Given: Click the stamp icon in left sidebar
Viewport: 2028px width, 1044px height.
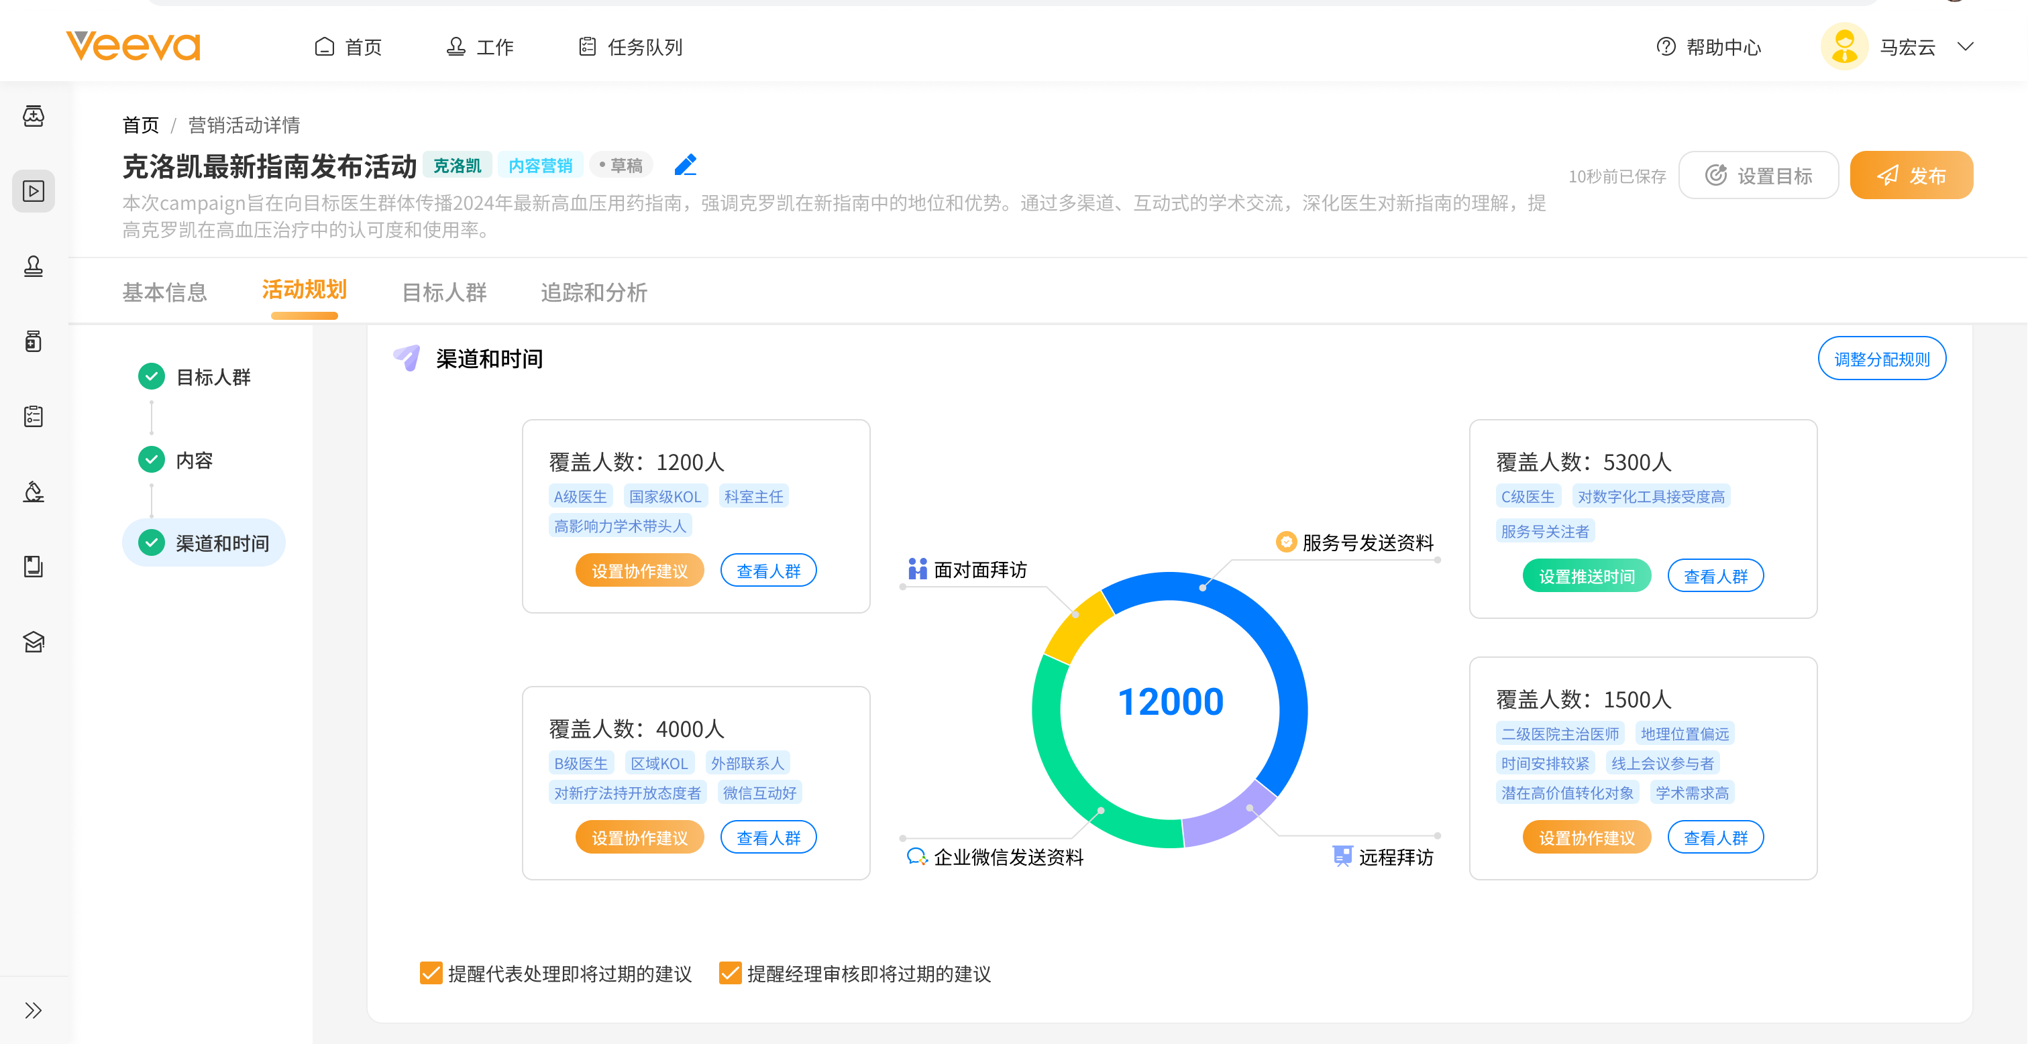Looking at the screenshot, I should pos(33,266).
